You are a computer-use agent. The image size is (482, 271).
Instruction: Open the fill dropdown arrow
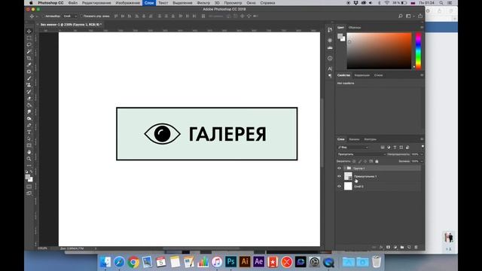[422, 161]
